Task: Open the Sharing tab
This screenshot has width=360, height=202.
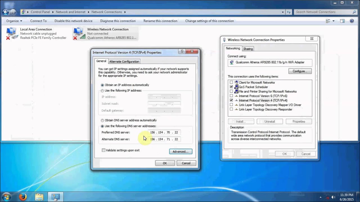Action: click(248, 49)
